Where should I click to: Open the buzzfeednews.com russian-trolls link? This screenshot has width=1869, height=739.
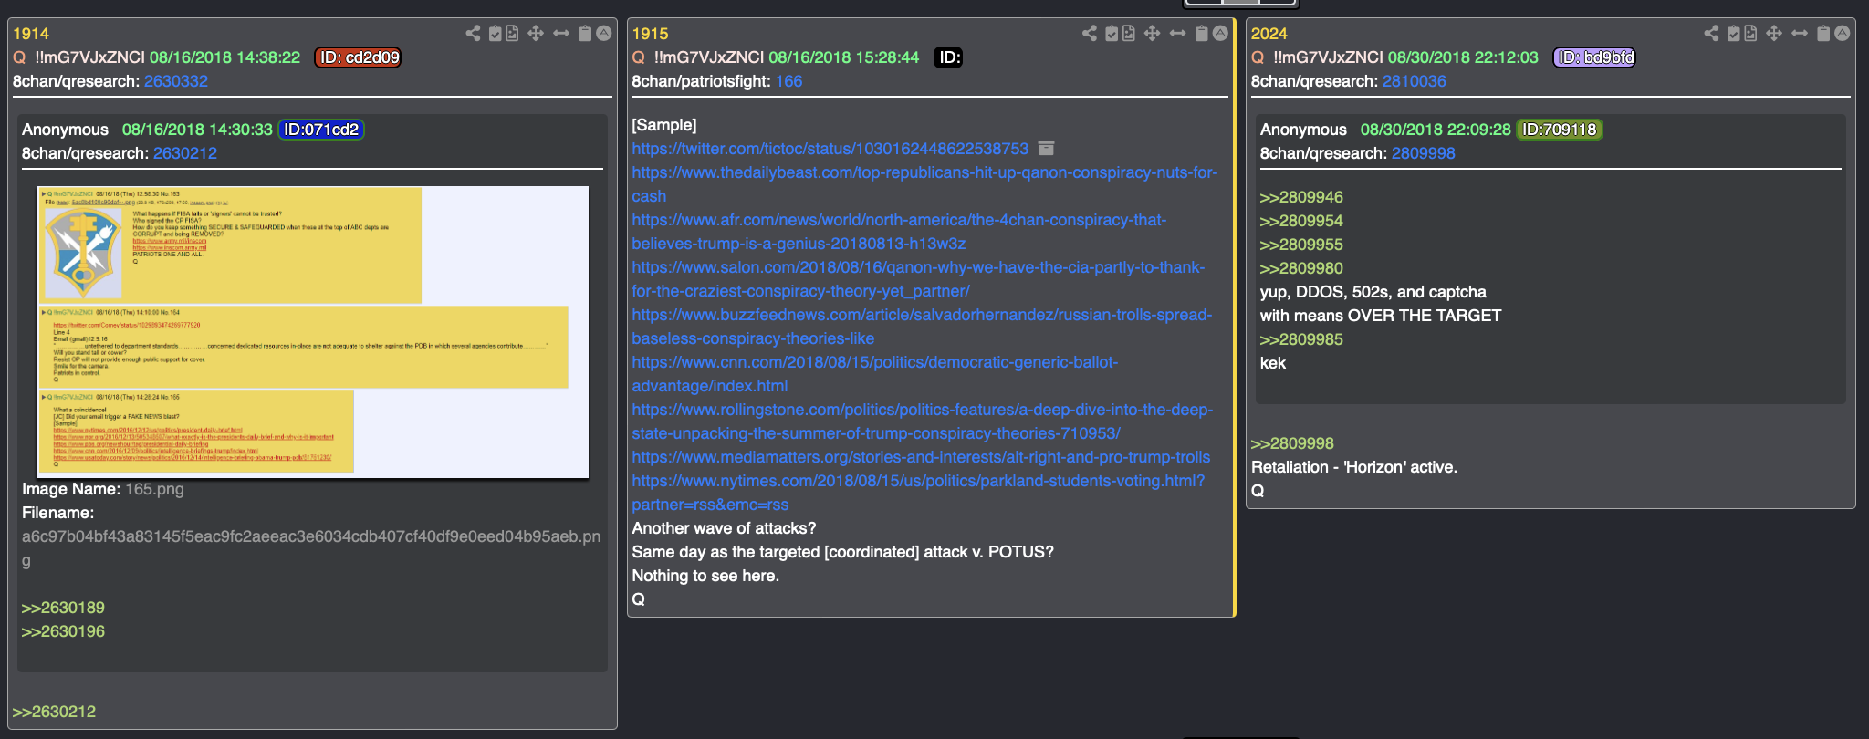(922, 327)
